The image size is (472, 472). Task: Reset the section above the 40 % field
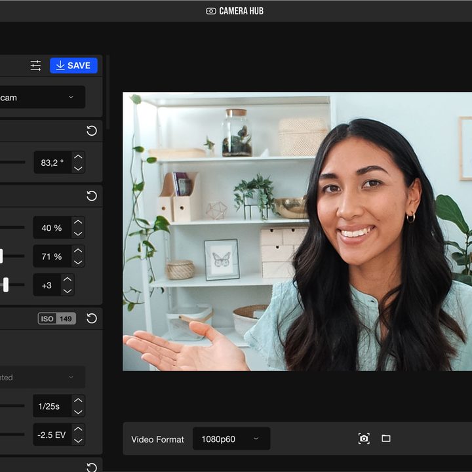click(92, 196)
